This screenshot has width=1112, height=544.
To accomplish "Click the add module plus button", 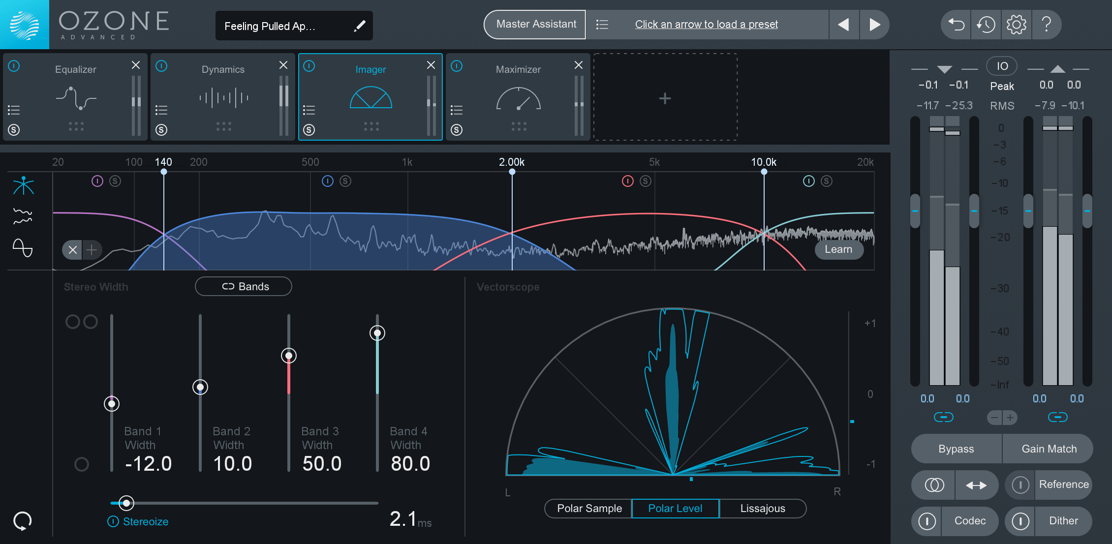I will [665, 98].
